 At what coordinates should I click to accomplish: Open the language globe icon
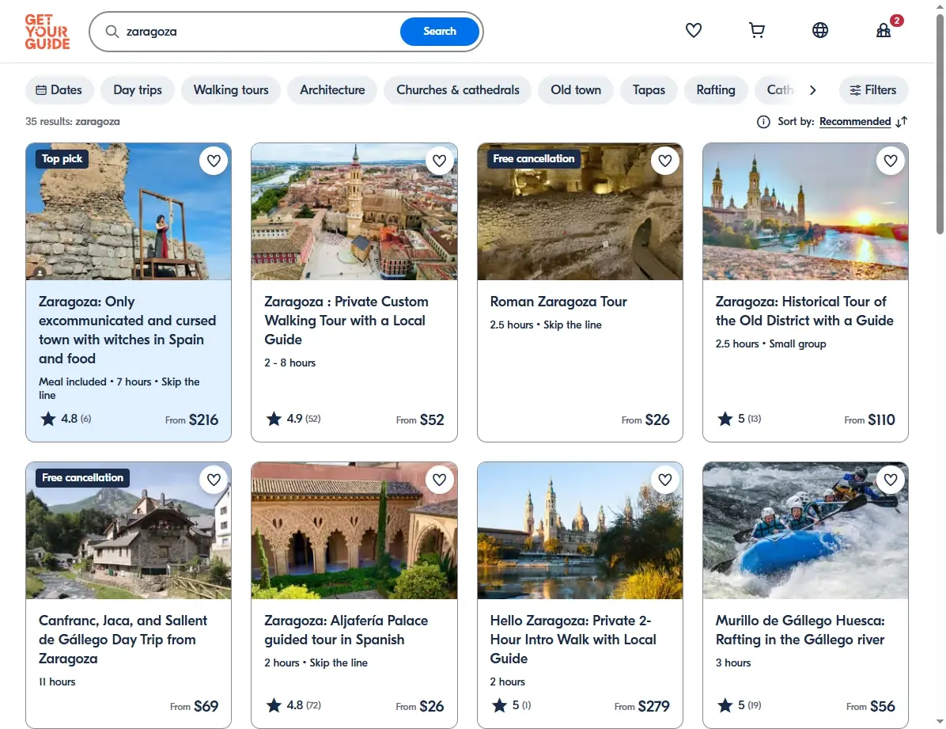coord(820,30)
